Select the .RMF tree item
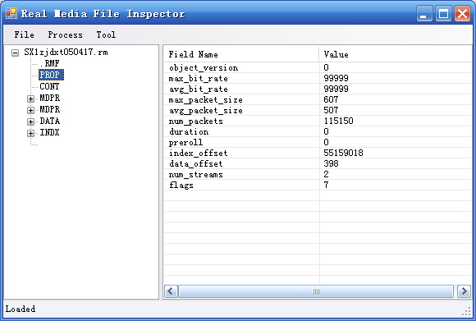This screenshot has width=476, height=321. pyautogui.click(x=50, y=63)
